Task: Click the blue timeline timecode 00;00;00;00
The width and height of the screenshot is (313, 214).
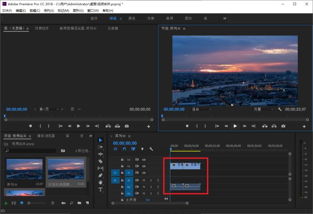Action: click(125, 143)
